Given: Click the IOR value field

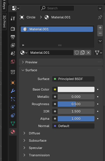Looking at the screenshot, I should (76, 111).
